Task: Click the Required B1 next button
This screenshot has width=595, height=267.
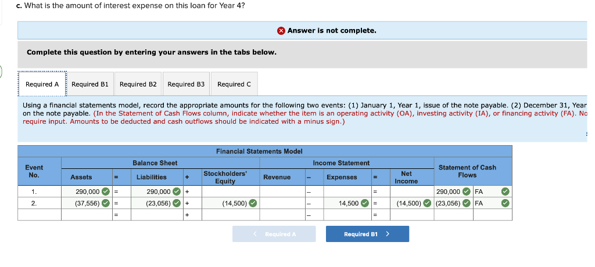Action: 367,234
